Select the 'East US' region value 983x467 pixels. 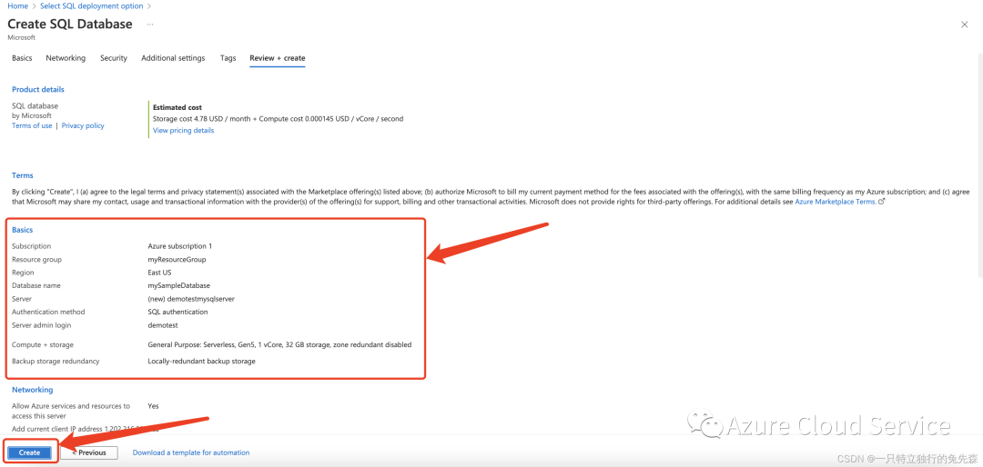click(x=160, y=273)
